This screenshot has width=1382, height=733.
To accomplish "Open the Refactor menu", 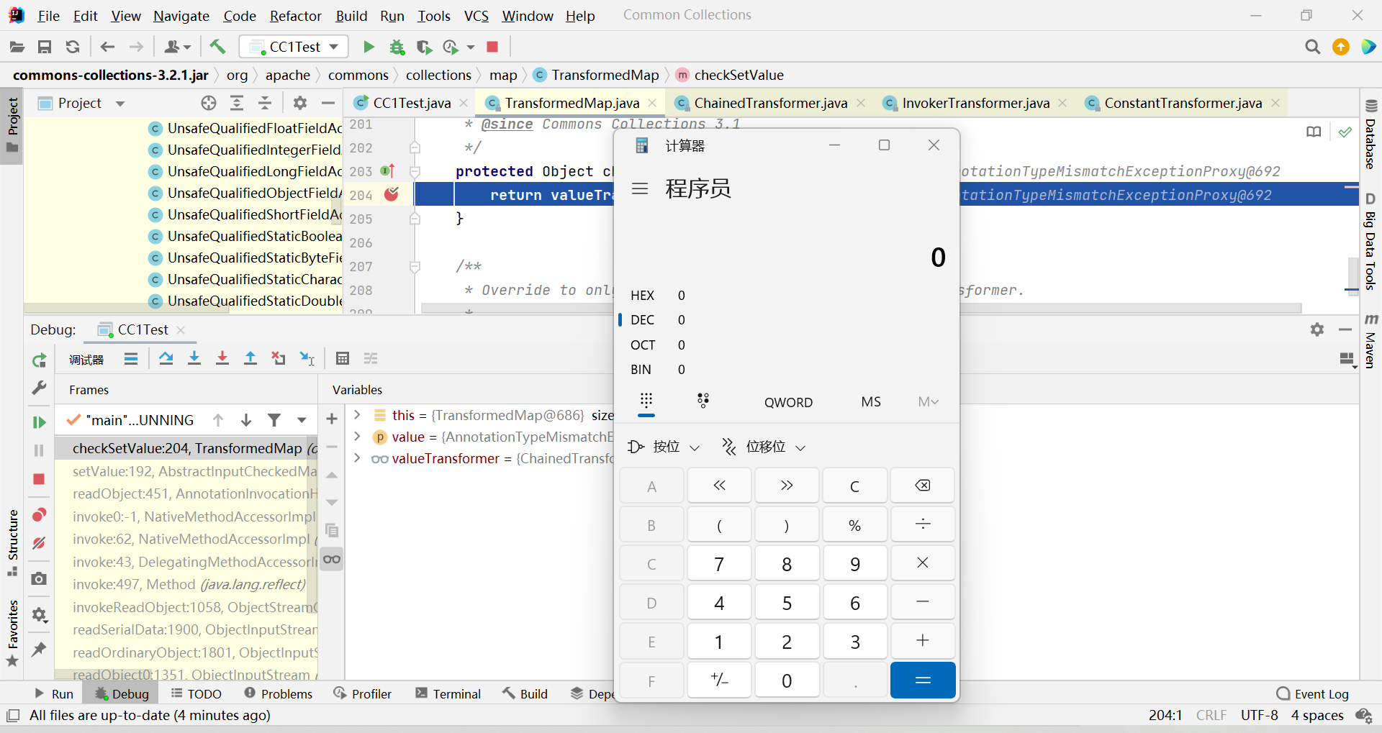I will coord(296,16).
